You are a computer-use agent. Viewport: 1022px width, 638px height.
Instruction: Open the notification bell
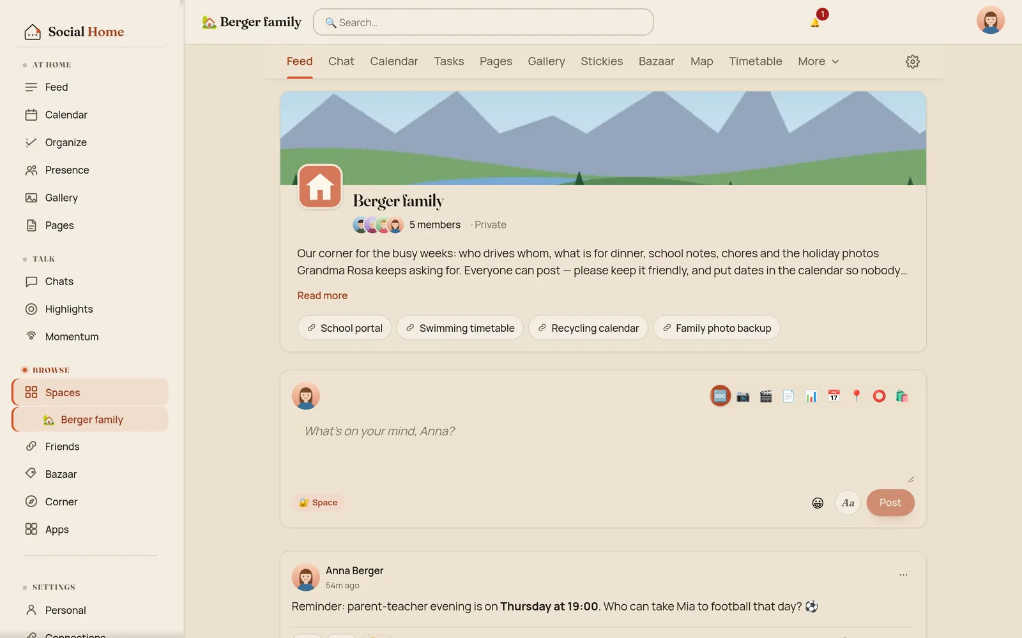(815, 22)
